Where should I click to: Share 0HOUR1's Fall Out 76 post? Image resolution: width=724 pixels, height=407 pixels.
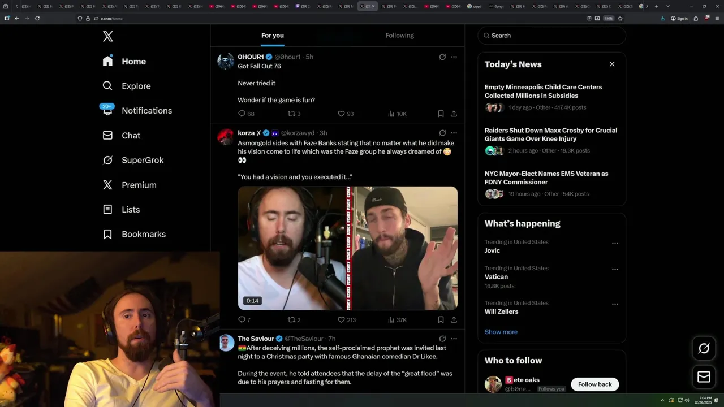tap(454, 114)
